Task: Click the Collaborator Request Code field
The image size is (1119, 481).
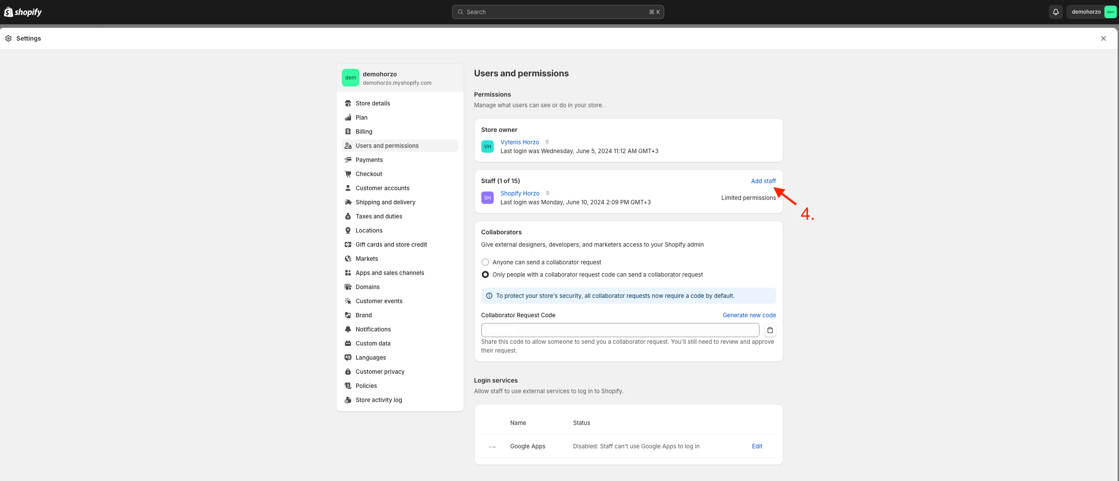Action: (x=620, y=330)
